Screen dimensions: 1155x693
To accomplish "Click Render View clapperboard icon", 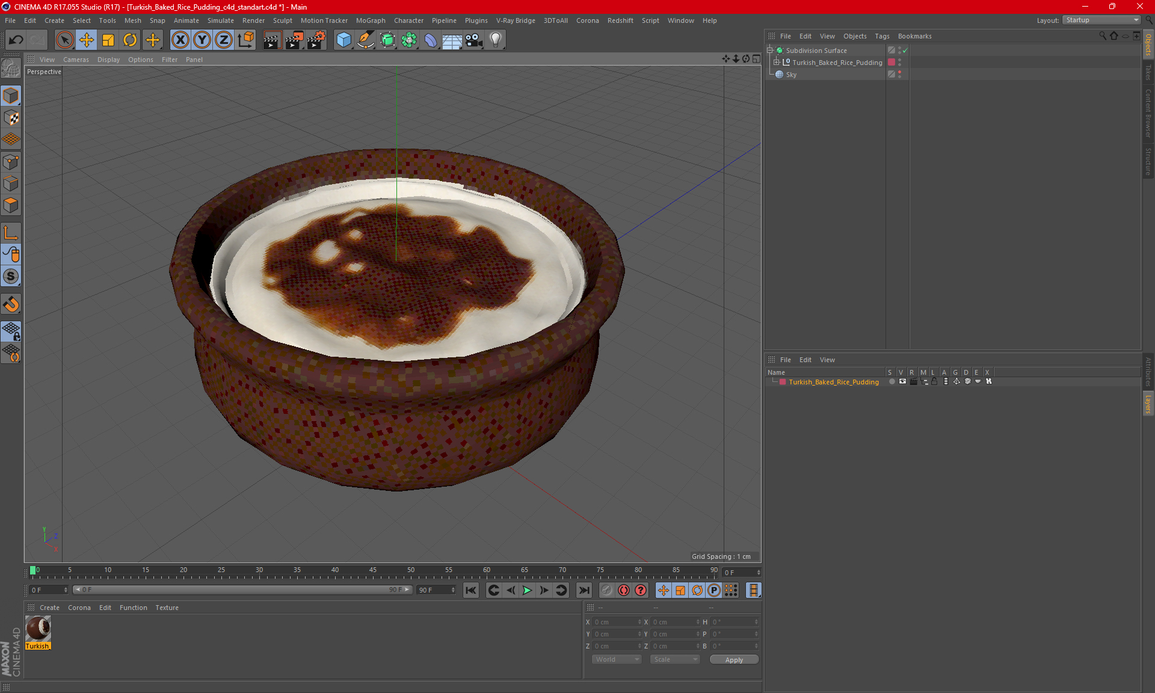I will (x=272, y=40).
